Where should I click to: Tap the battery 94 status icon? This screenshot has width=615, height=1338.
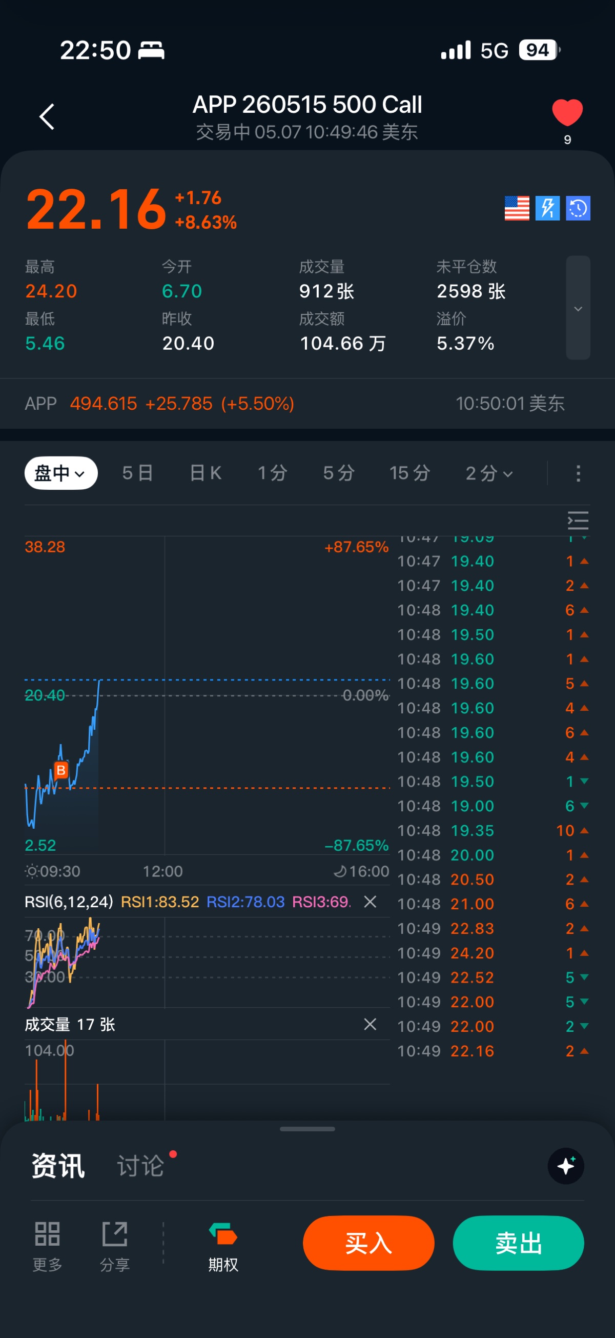[539, 50]
